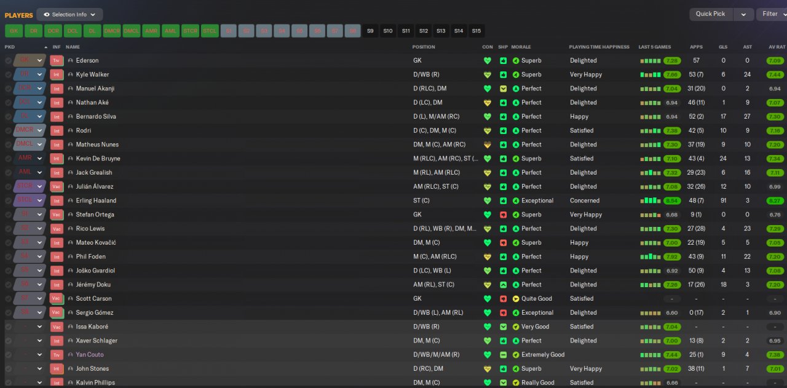
Task: Click Manuel Akanji's yellow sharpness icon
Action: pos(503,89)
